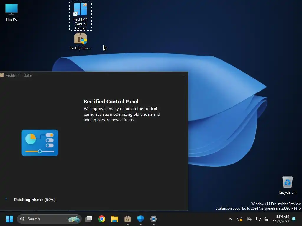Select the Rectify11Ins... installer package icon
Image resolution: width=302 pixels, height=226 pixels.
[80, 41]
